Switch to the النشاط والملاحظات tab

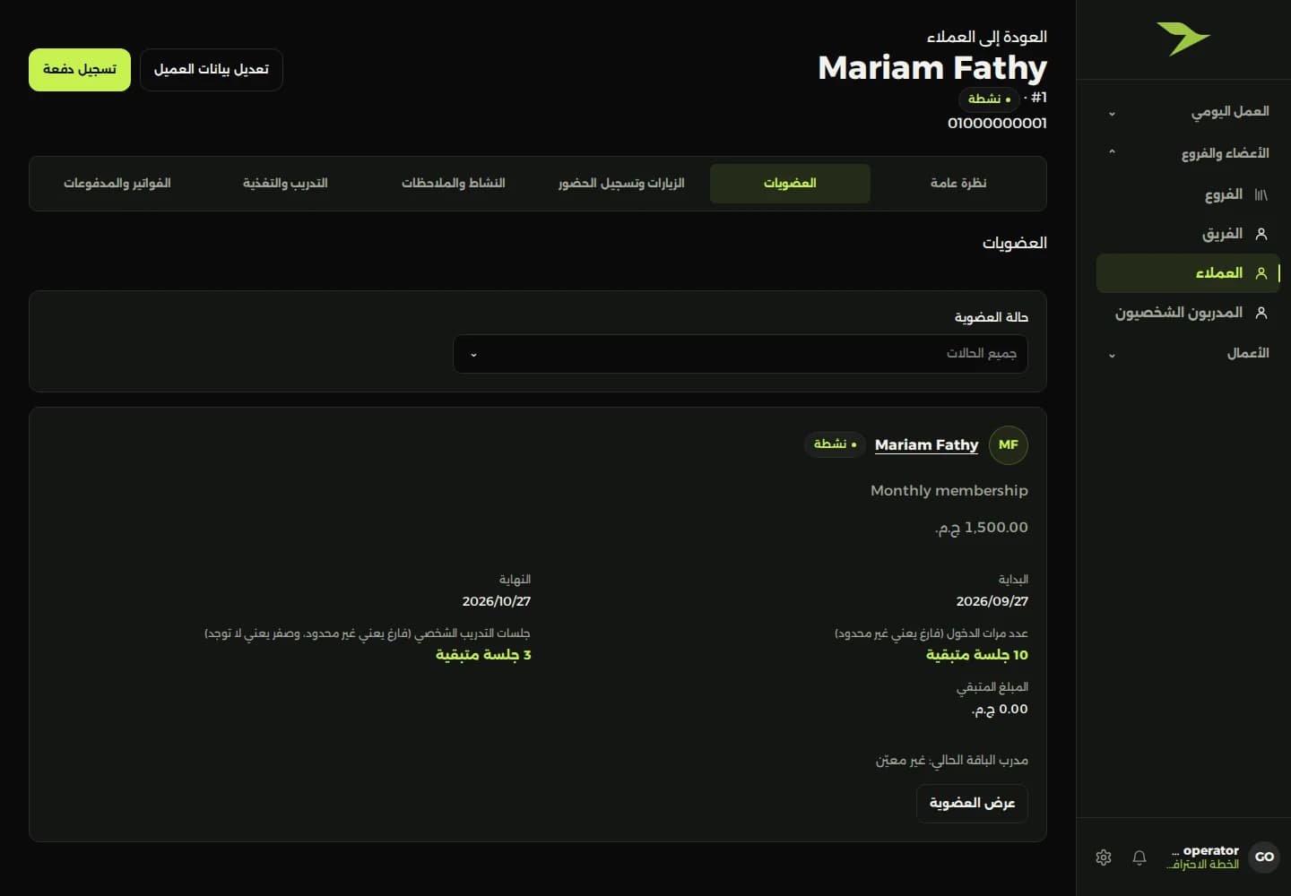pos(453,184)
